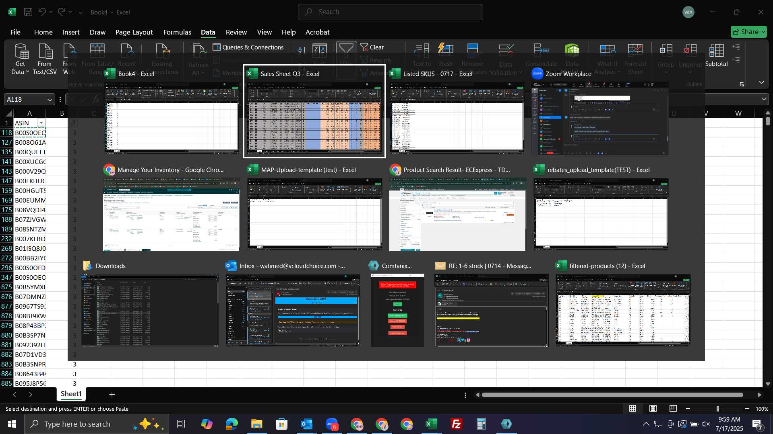Image resolution: width=773 pixels, height=434 pixels.
Task: Switch to the Page Layout tab
Action: pyautogui.click(x=134, y=32)
